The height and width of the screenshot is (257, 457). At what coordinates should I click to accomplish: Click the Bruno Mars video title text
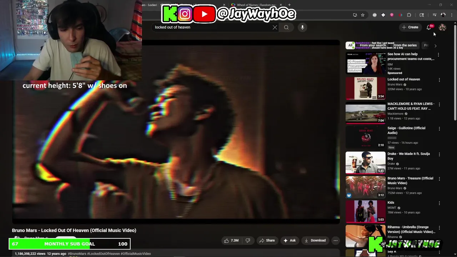[74, 230]
